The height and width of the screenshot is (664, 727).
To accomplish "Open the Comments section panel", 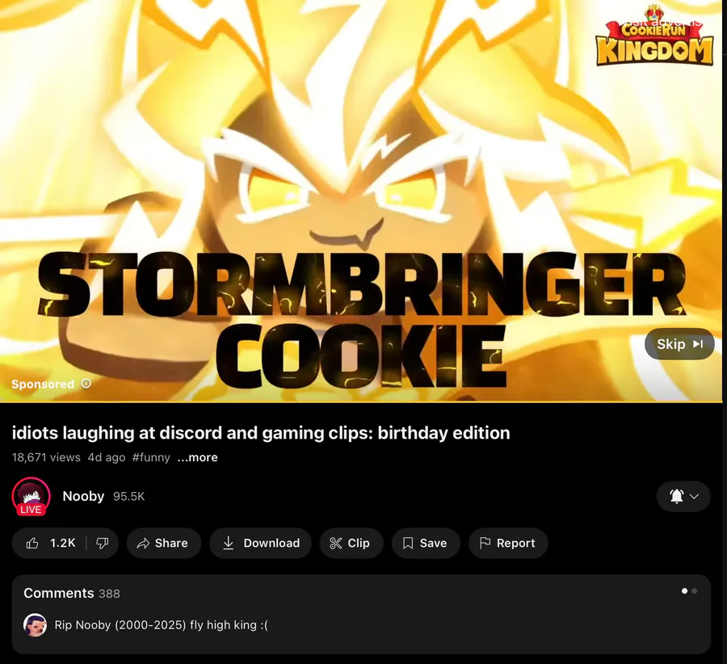I will (361, 614).
